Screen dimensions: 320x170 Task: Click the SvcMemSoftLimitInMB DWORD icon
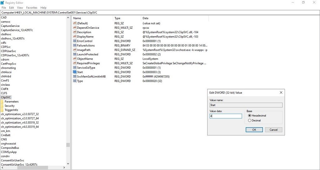coord(74,76)
